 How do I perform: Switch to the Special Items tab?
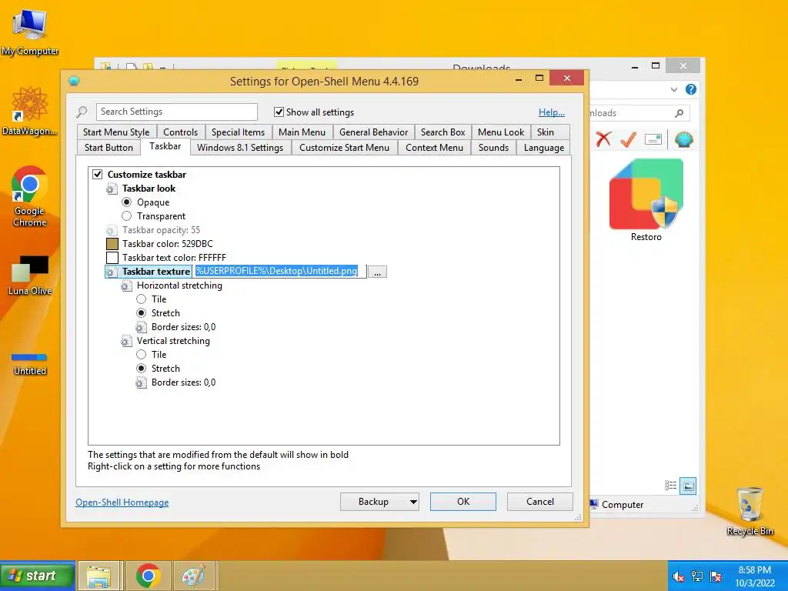pyautogui.click(x=239, y=132)
